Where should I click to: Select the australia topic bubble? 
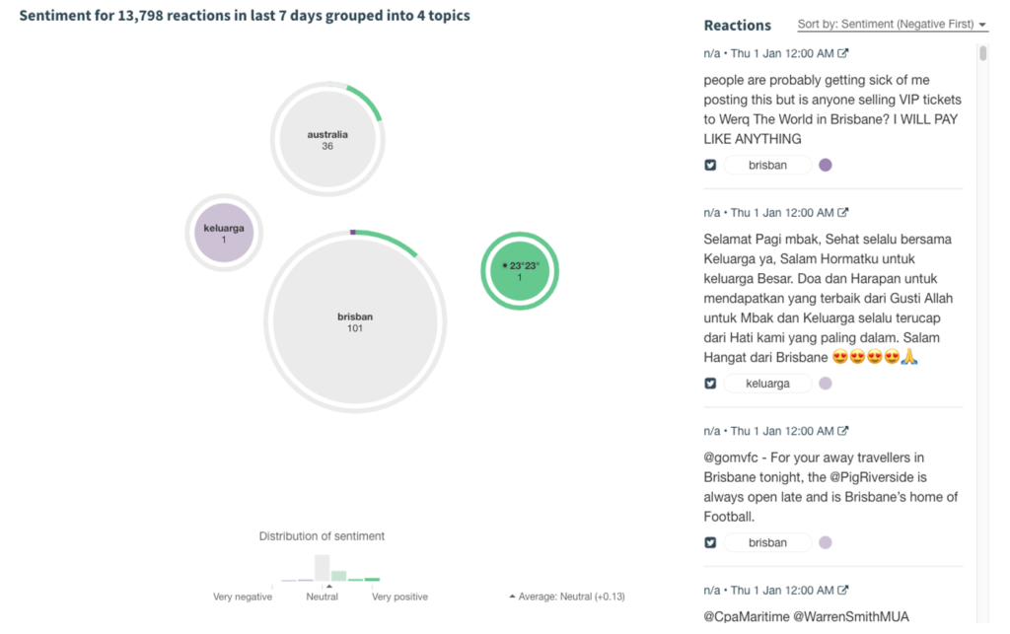[327, 136]
